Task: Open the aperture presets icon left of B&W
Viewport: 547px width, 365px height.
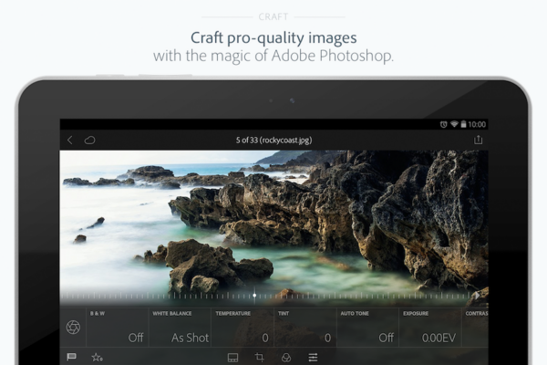Action: 73,328
